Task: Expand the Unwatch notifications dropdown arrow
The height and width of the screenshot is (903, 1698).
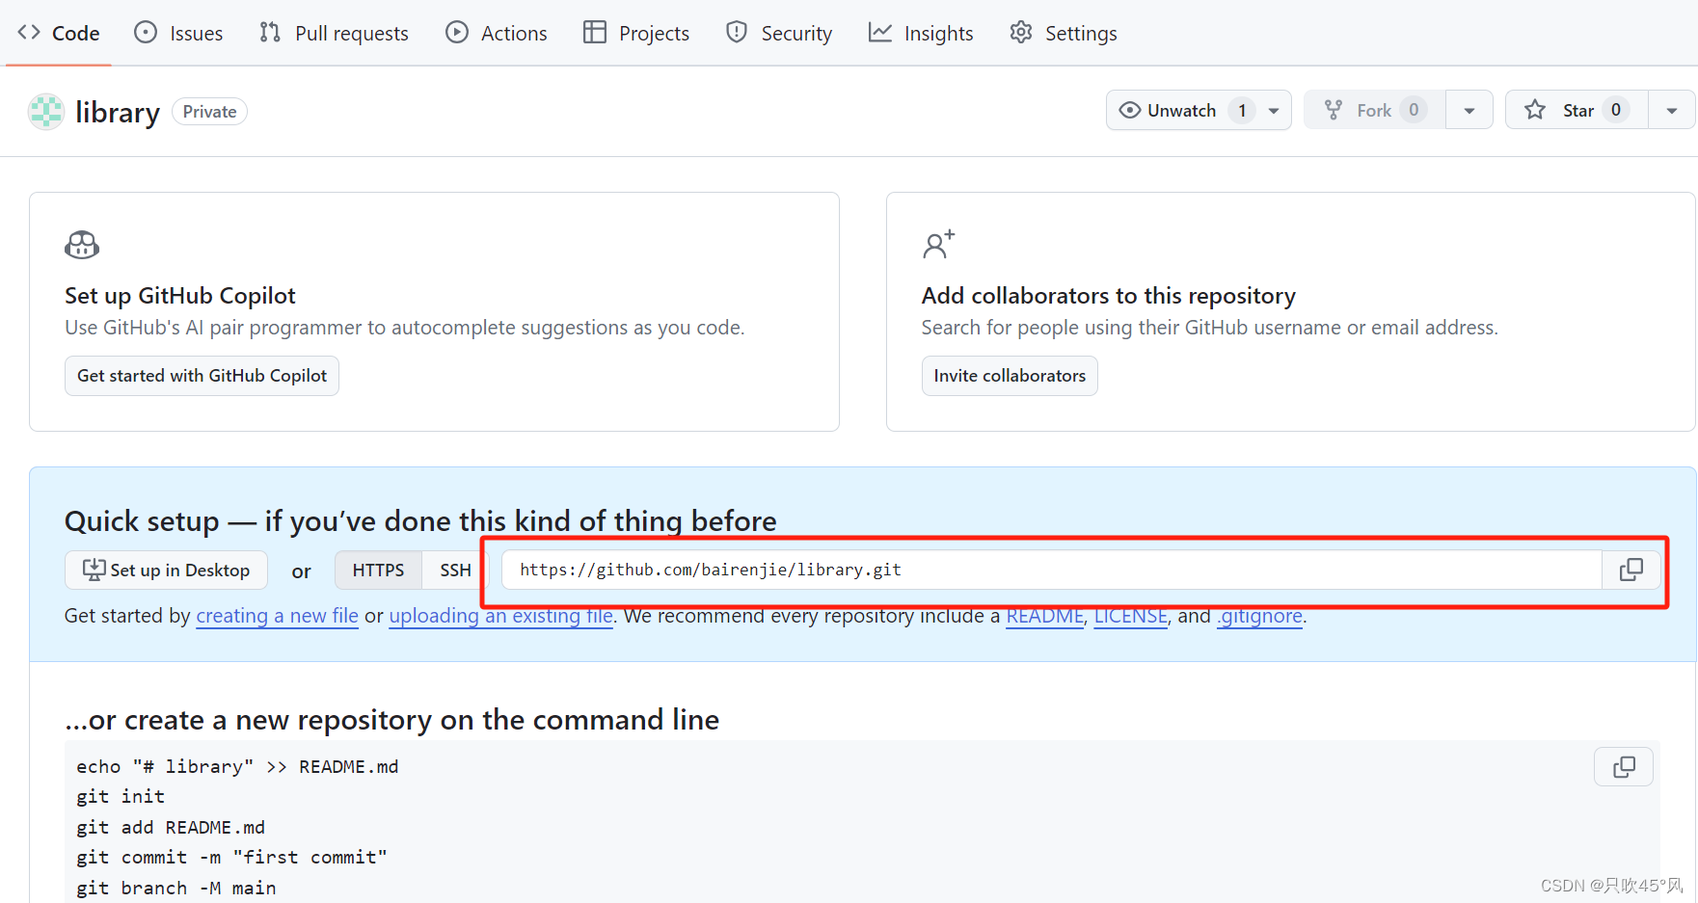Action: 1274,111
